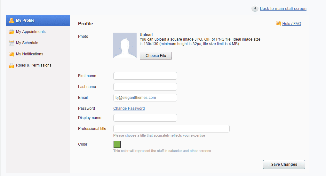
Task: Open the green staff color swatch
Action: pyautogui.click(x=117, y=144)
